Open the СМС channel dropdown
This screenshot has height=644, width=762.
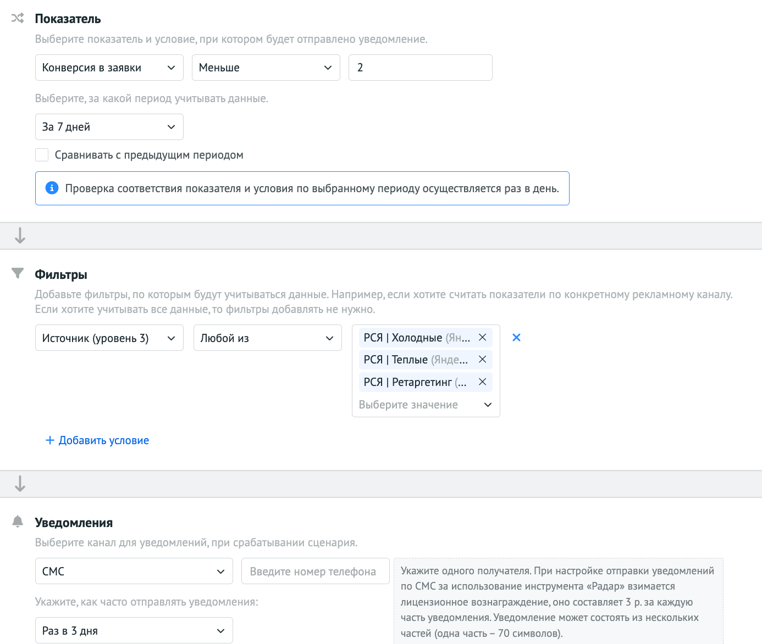[x=134, y=572]
